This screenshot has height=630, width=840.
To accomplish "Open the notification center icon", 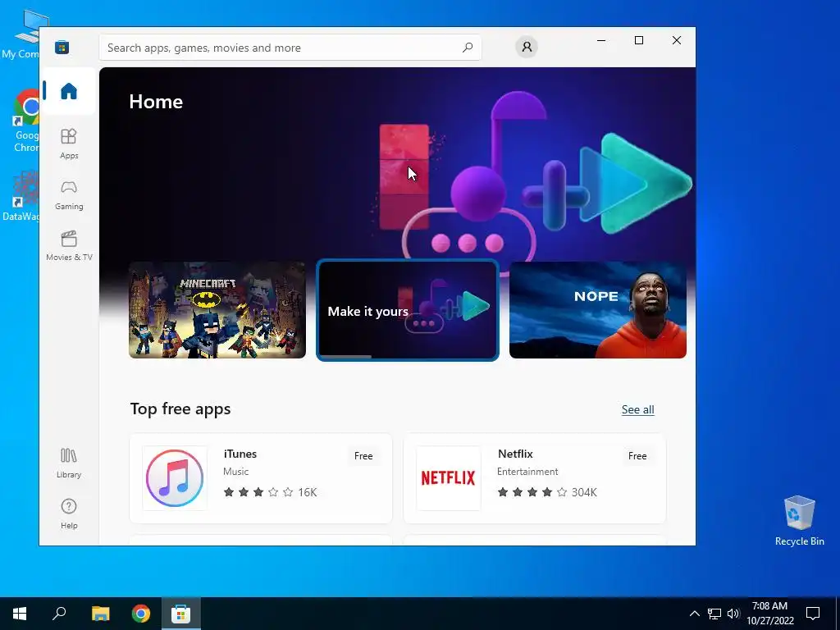I will click(813, 614).
